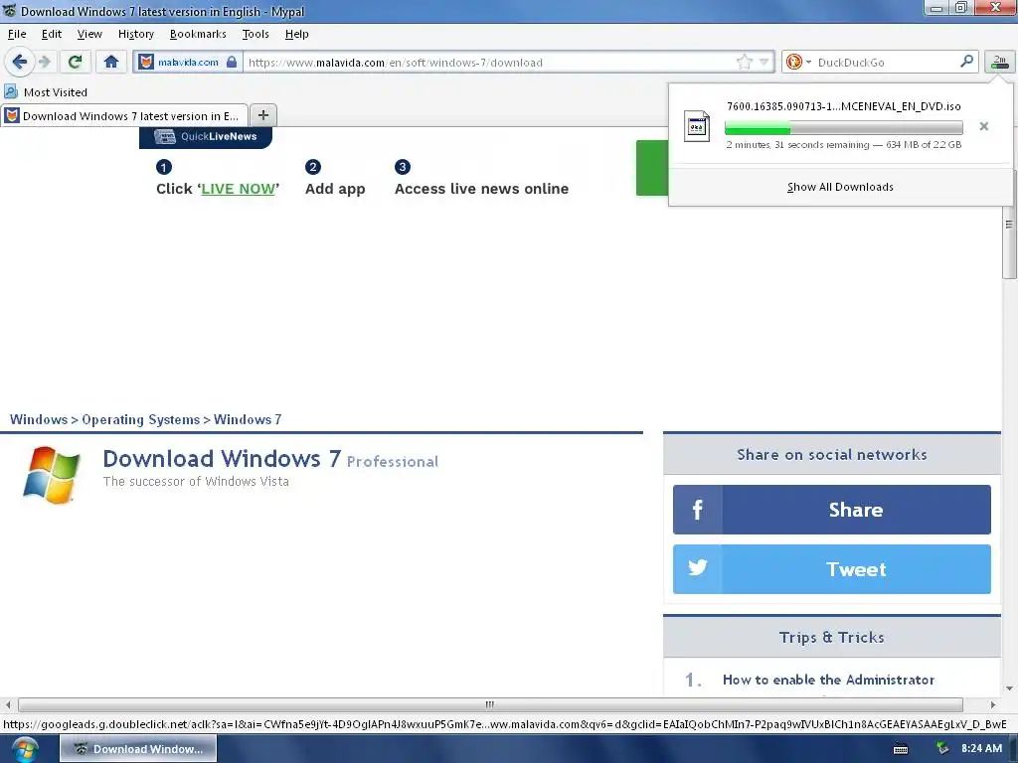Click the search magnifier icon
This screenshot has width=1018, height=763.
pos(966,62)
